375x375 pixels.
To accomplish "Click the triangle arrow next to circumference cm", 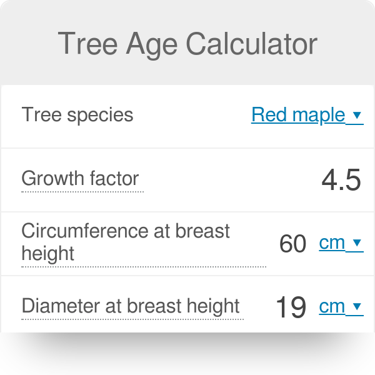I will click(357, 243).
